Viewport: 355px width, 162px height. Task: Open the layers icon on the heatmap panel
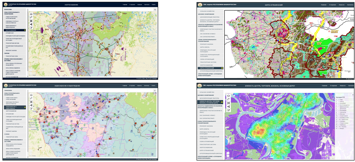pos(229,96)
